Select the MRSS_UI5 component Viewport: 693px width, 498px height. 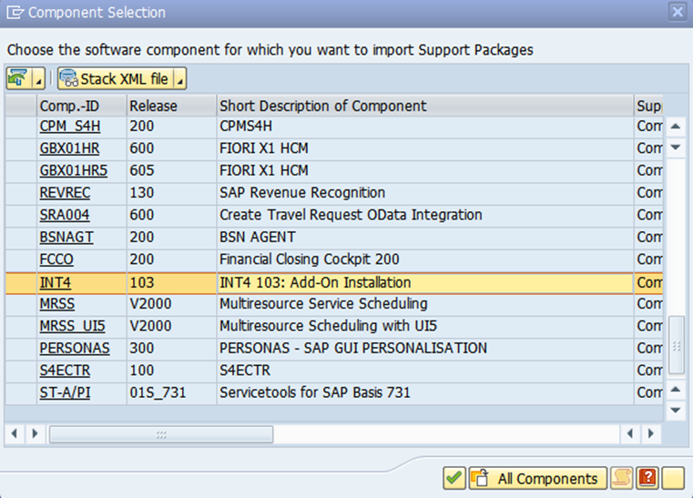click(73, 326)
